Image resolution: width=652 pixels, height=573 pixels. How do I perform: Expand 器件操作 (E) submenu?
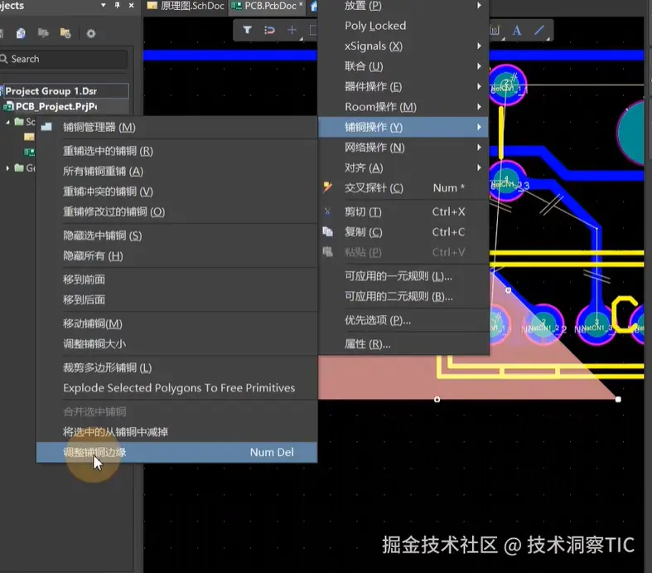(x=403, y=86)
